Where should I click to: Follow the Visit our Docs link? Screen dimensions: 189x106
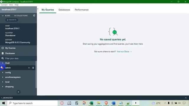point(124,52)
